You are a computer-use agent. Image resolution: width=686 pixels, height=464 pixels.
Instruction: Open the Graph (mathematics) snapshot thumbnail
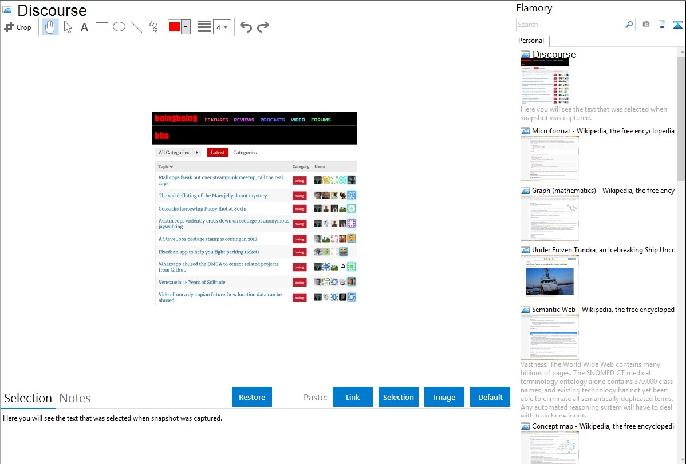coord(550,218)
